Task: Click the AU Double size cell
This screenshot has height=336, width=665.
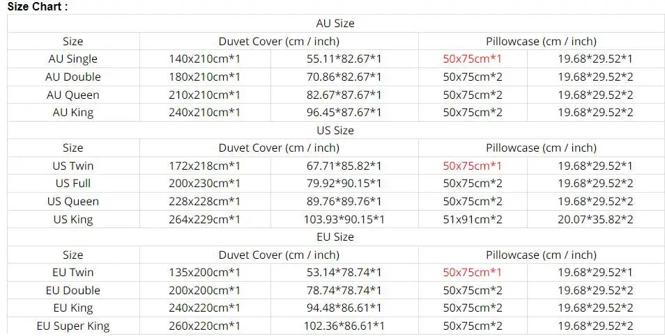Action: [x=73, y=77]
